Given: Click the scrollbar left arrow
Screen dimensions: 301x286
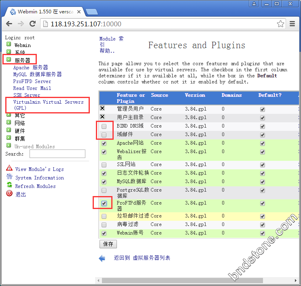Looking at the screenshot, I should [98, 280].
